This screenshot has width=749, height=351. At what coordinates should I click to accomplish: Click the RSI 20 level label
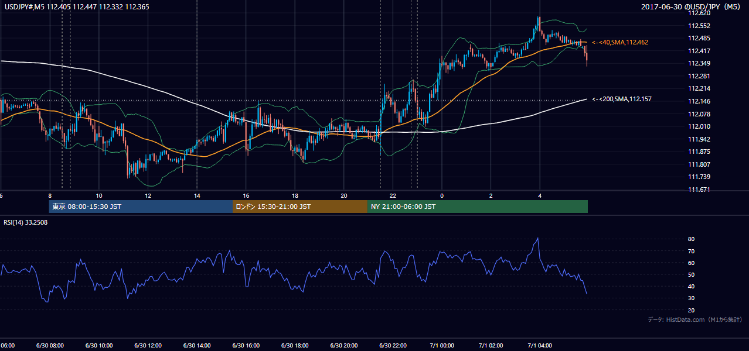(691, 310)
